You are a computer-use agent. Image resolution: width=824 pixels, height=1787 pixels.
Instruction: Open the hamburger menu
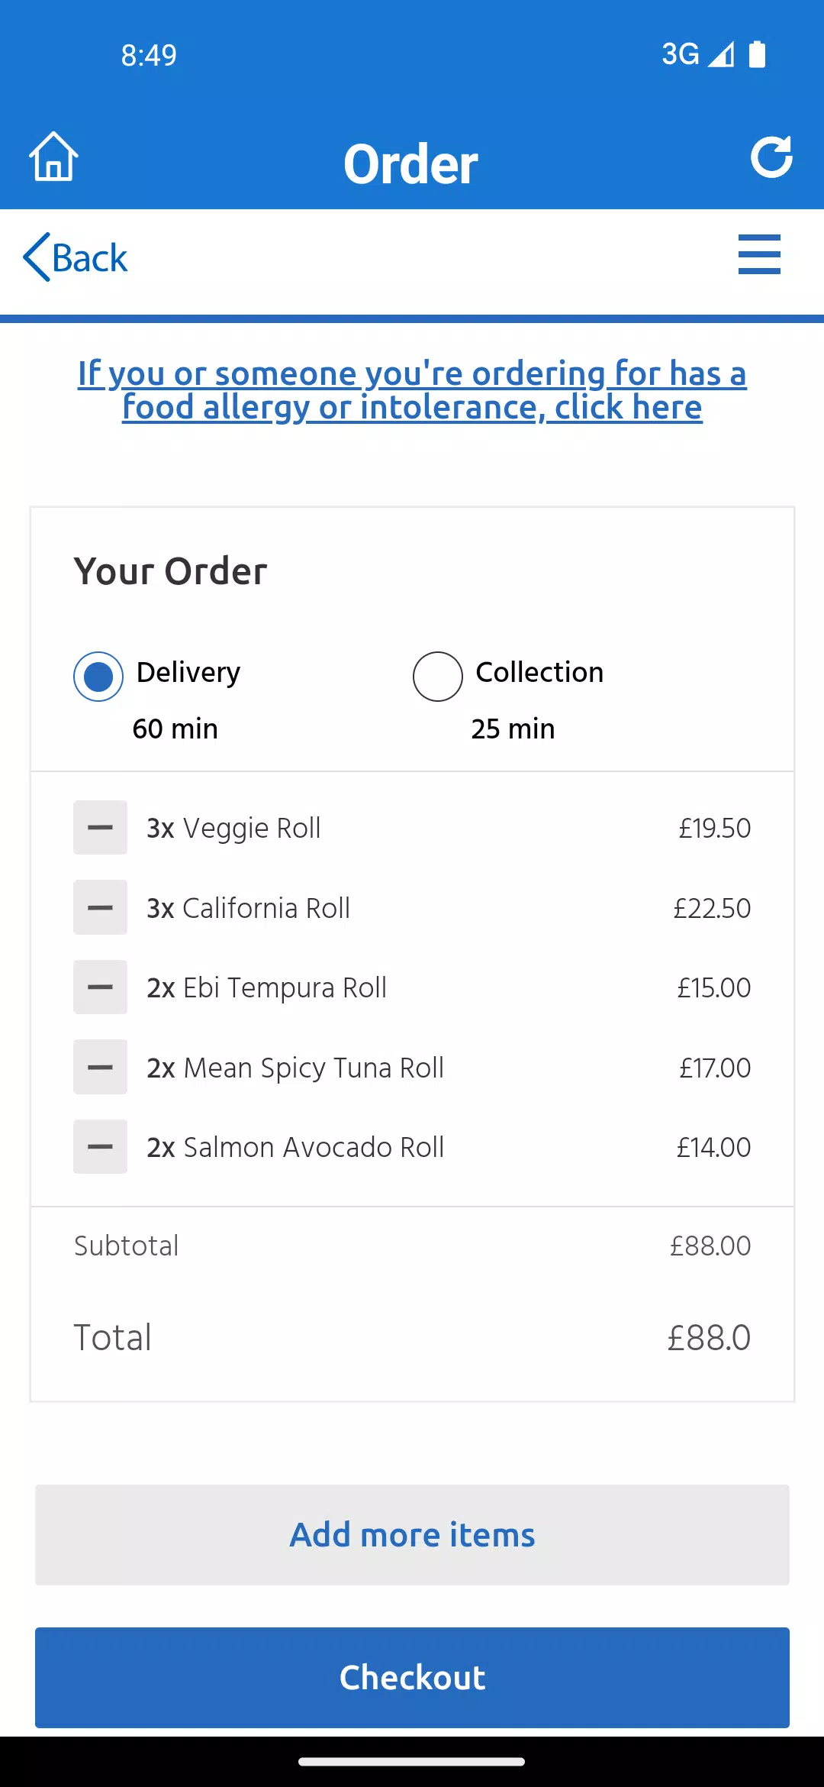click(x=759, y=254)
